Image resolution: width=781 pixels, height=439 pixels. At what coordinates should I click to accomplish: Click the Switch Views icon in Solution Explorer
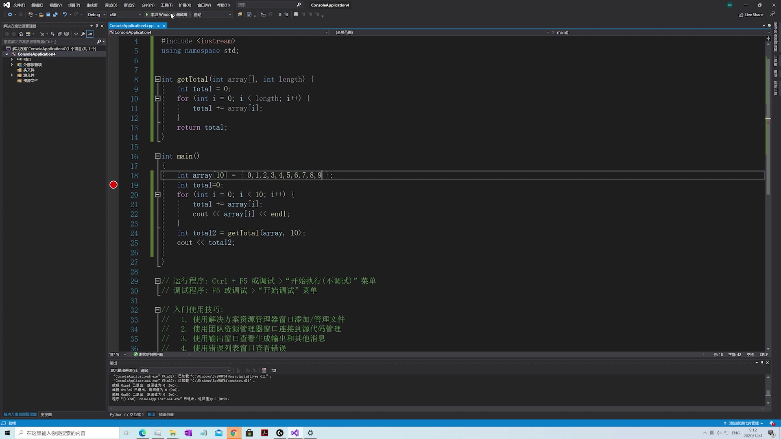28,34
